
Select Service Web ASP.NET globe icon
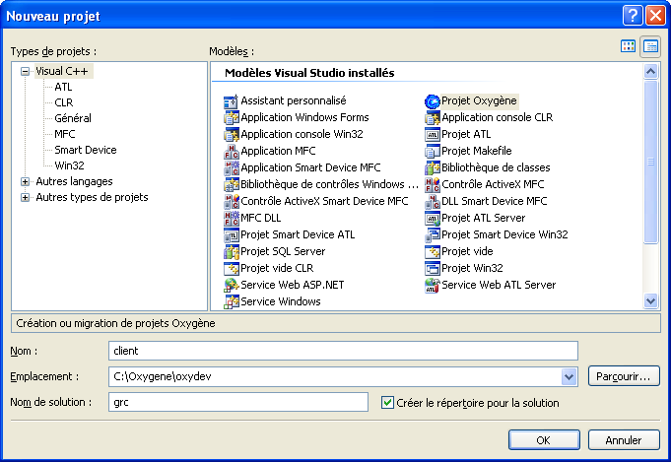[231, 285]
